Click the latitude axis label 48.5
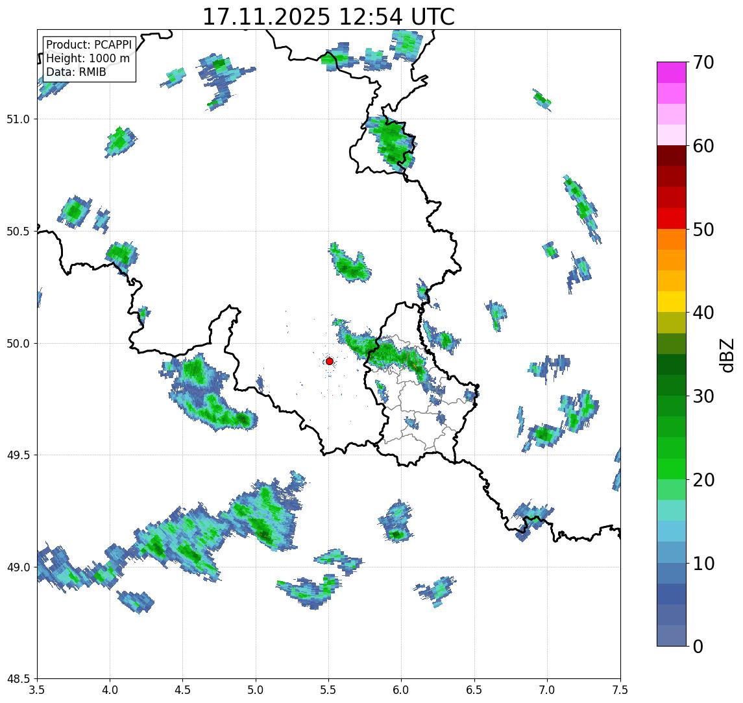This screenshot has width=743, height=703. tap(18, 679)
